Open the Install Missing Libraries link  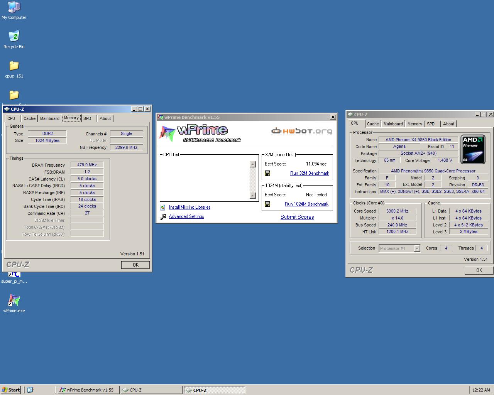pyautogui.click(x=189, y=207)
